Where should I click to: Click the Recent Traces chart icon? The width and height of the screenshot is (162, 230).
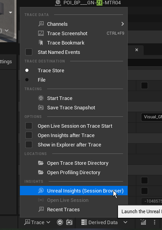[41, 209]
